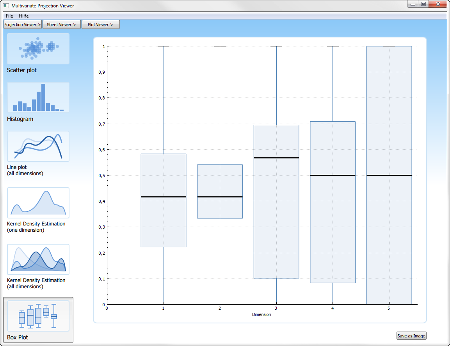
Task: Click the Box Plot icon in sidebar
Action: coord(38,316)
